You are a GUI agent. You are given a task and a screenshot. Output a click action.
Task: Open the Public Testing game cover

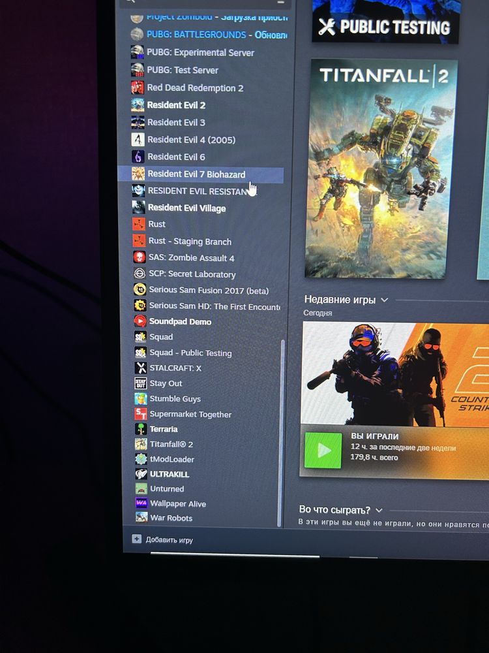coord(386,21)
